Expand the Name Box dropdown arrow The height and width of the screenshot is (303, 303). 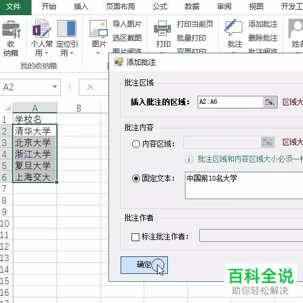[55, 87]
